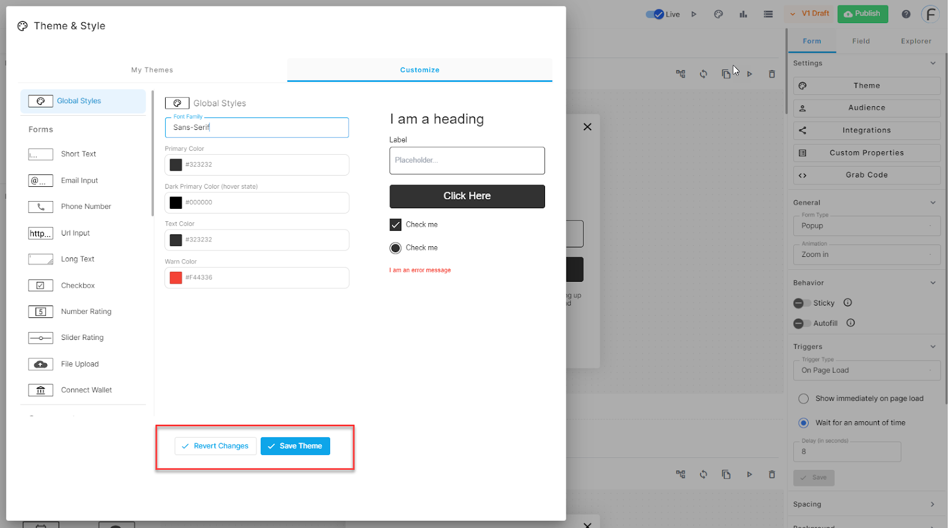
Task: Open the Grab Code button
Action: 867,175
